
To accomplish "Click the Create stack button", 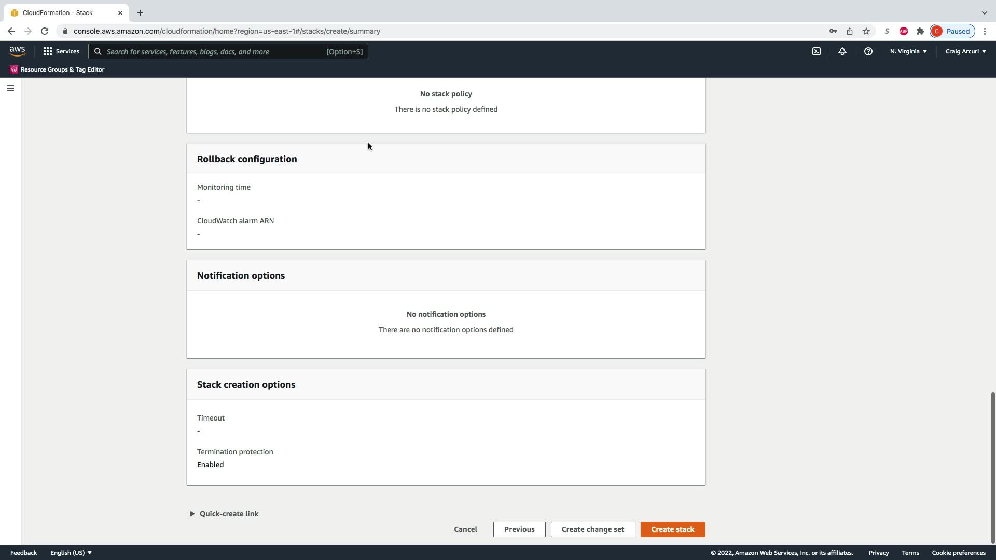I will click(672, 529).
